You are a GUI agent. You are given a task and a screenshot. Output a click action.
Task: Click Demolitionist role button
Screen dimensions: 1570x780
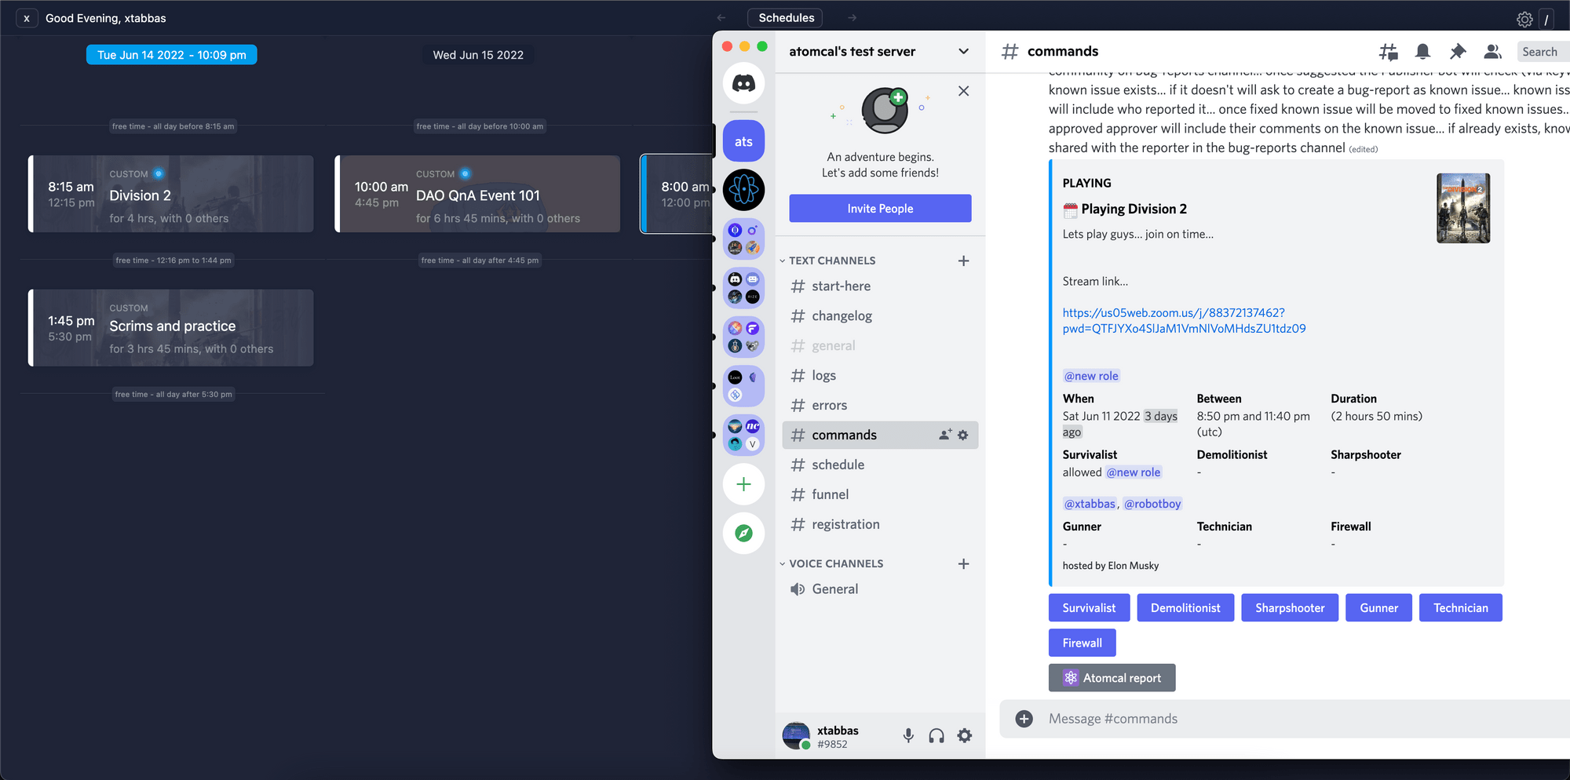[1185, 608]
